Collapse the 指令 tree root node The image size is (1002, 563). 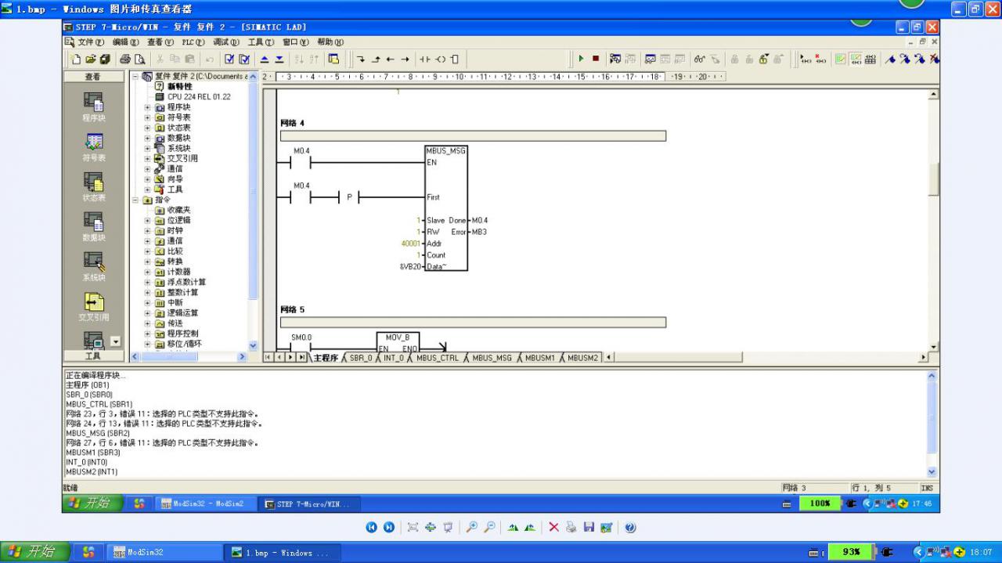point(136,200)
